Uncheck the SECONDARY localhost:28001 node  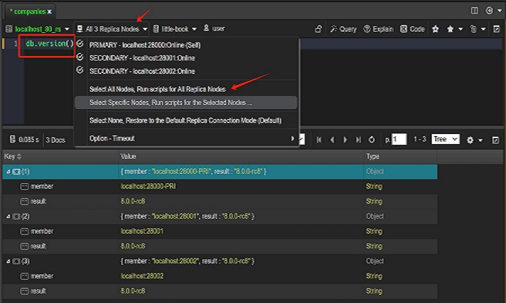pyautogui.click(x=80, y=57)
